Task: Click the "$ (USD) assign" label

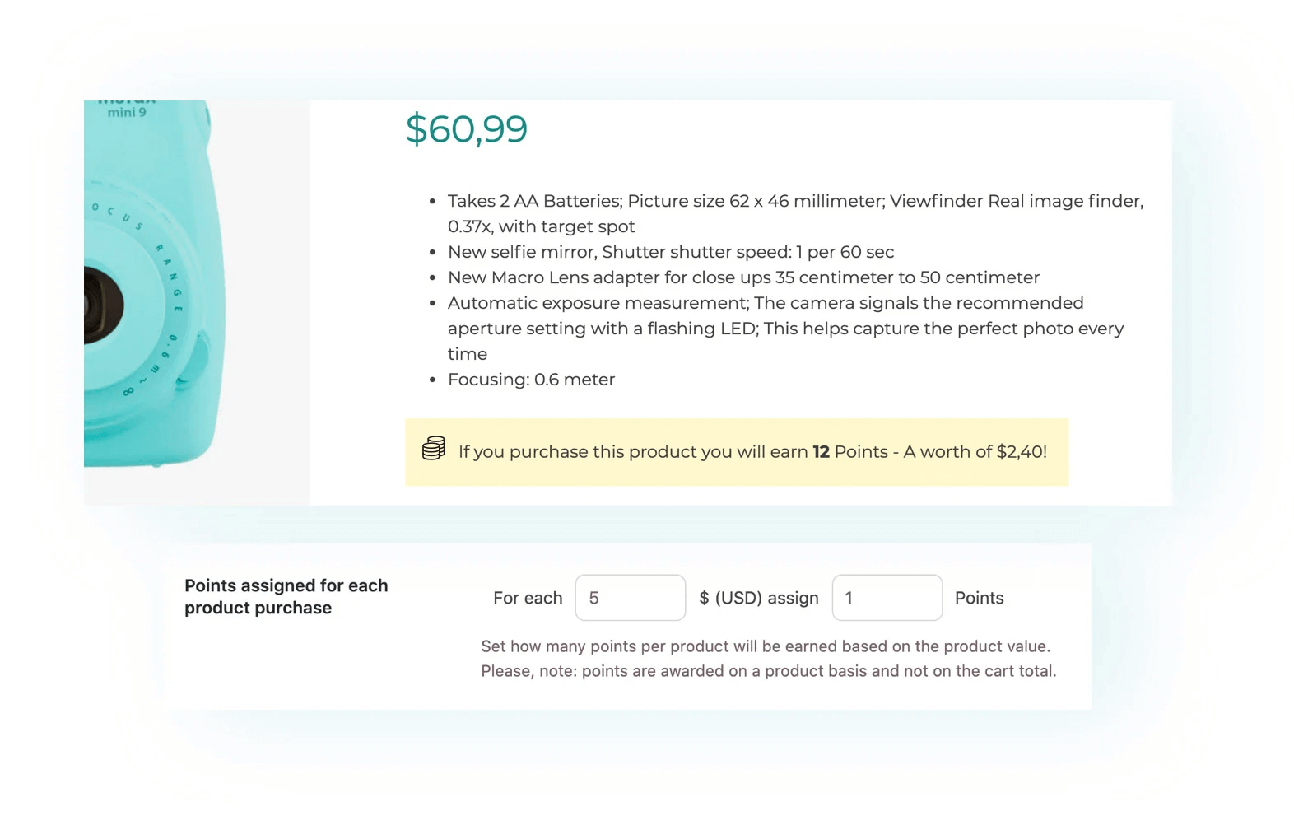Action: click(758, 598)
